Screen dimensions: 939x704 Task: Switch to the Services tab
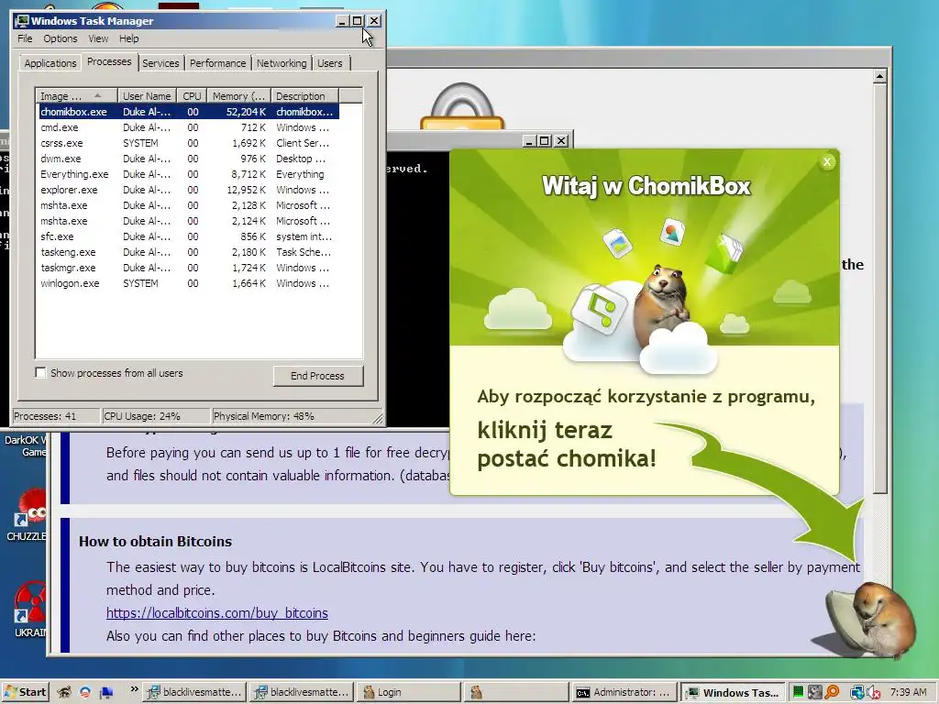click(160, 63)
